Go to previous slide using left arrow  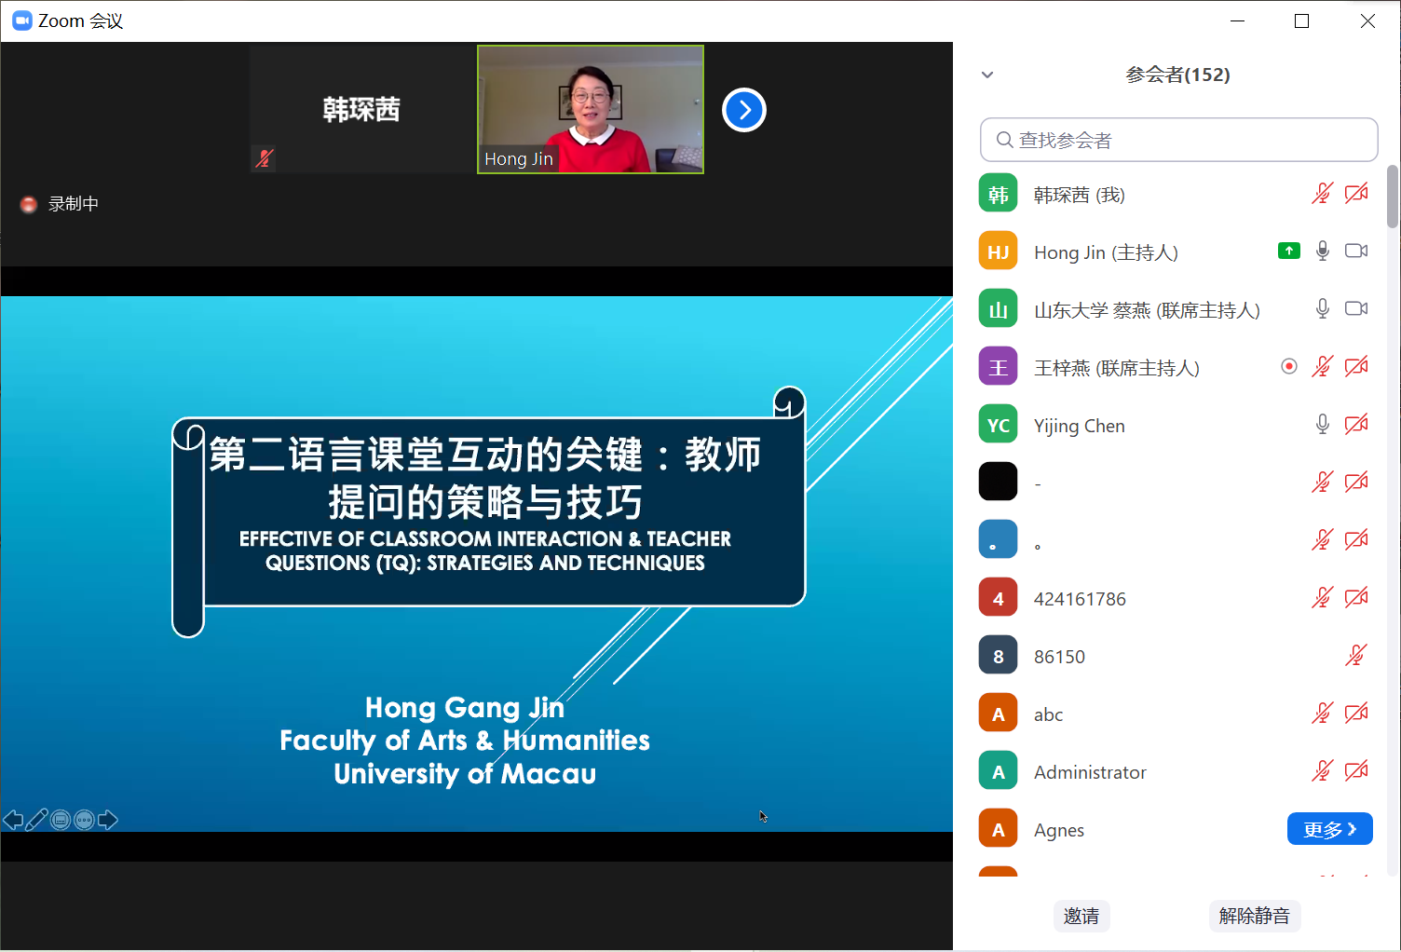(13, 820)
